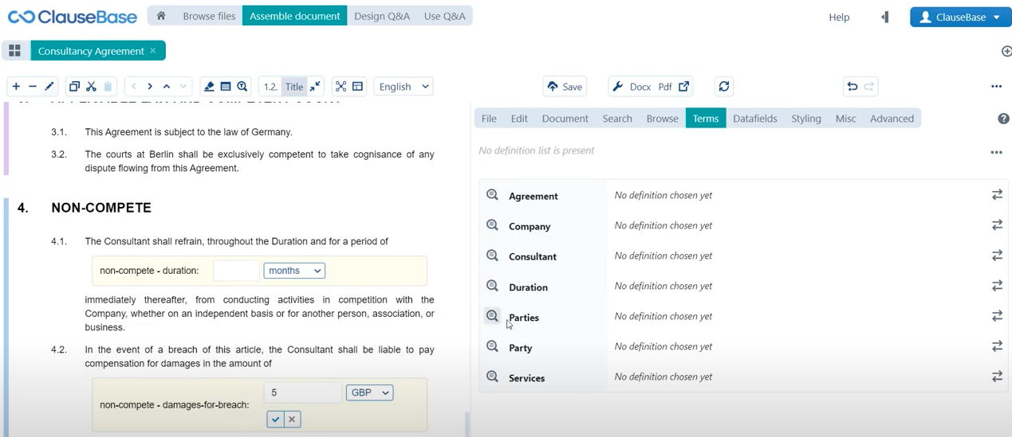Toggle the Title display button

pyautogui.click(x=294, y=87)
